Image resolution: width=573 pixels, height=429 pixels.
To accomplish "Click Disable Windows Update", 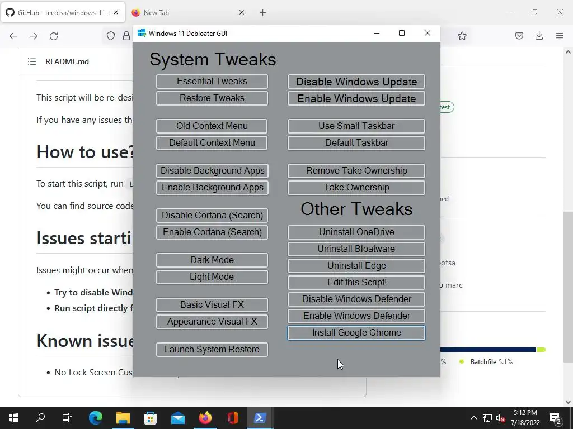I will [356, 82].
